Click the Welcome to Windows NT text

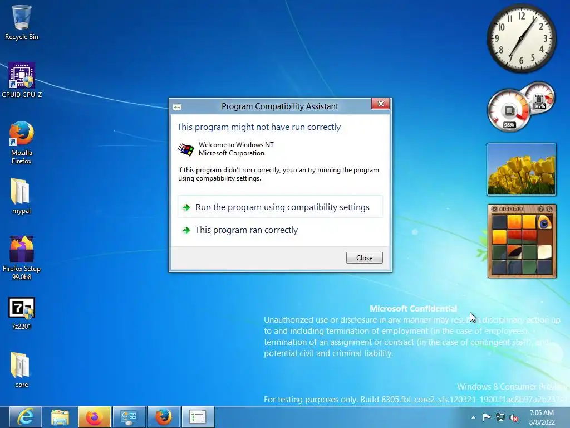pyautogui.click(x=236, y=145)
